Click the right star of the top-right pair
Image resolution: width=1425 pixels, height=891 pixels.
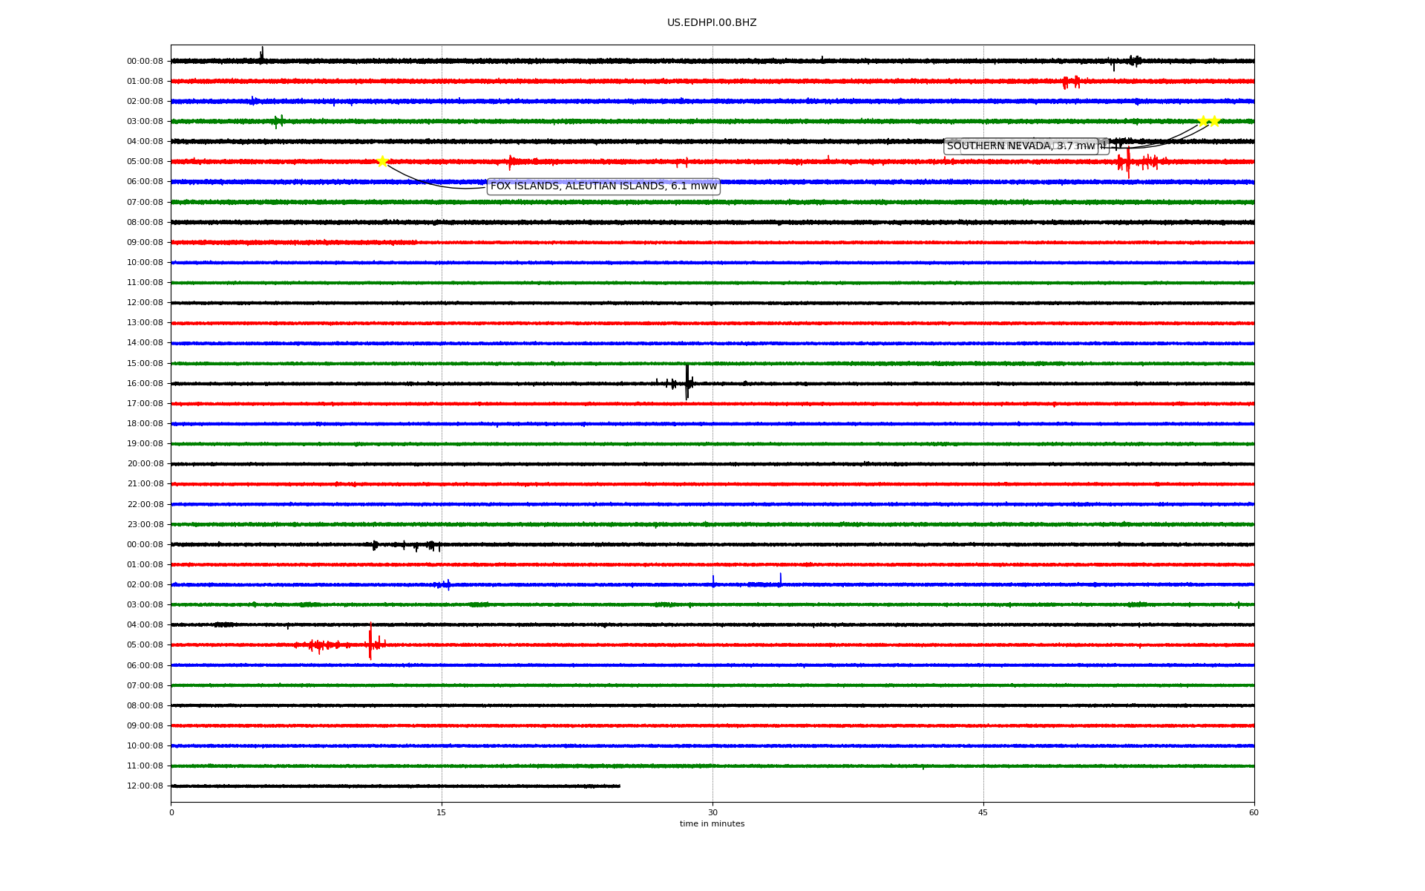[1215, 121]
